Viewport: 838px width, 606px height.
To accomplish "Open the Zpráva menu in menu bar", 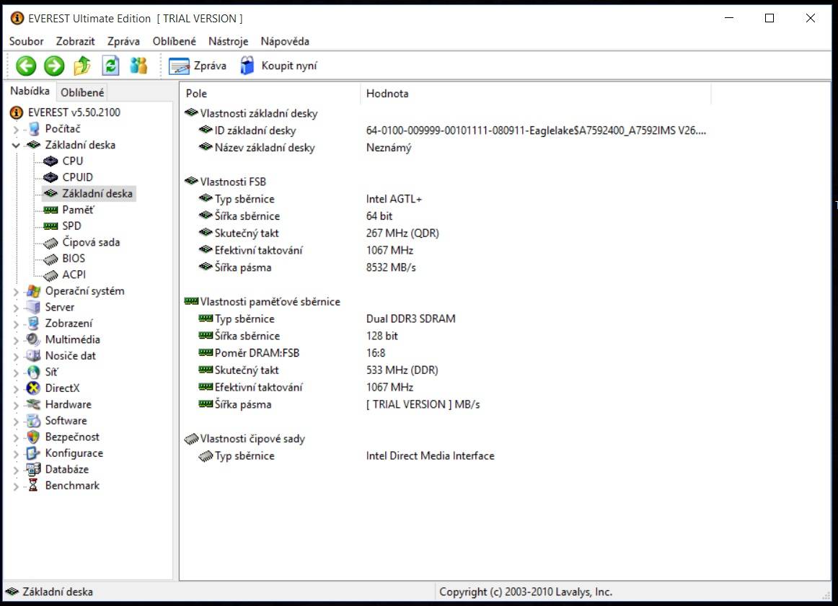I will pyautogui.click(x=123, y=41).
